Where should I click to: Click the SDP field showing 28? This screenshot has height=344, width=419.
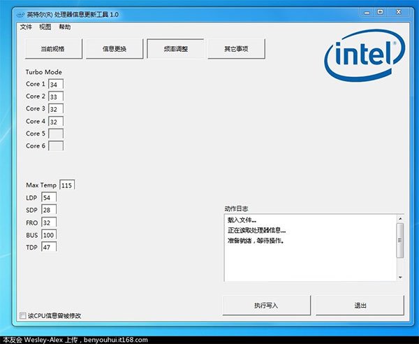click(x=49, y=210)
